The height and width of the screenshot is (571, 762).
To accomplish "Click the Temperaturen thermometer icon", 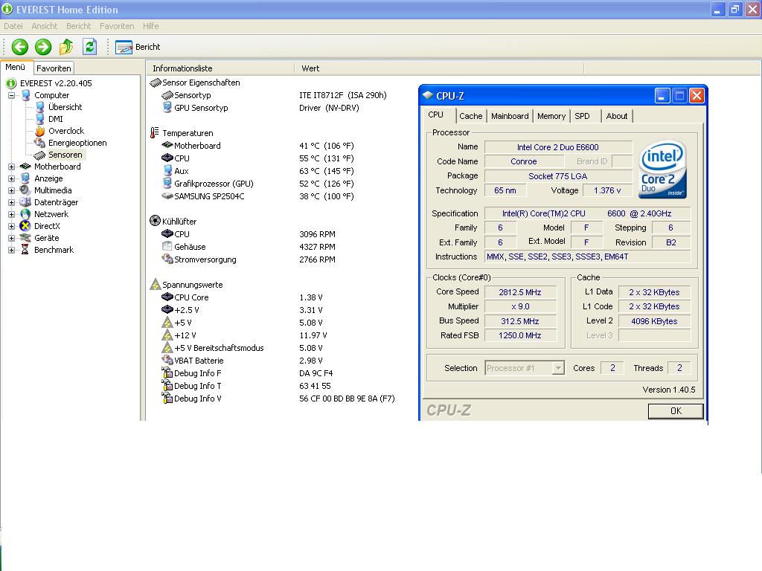I will 155,132.
